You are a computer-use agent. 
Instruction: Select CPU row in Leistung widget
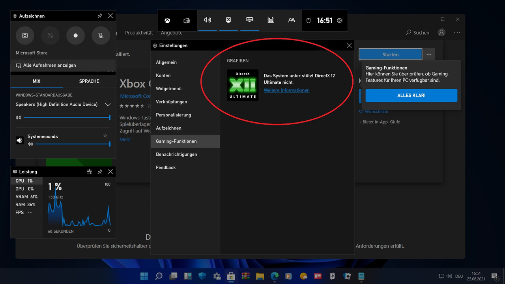point(26,181)
